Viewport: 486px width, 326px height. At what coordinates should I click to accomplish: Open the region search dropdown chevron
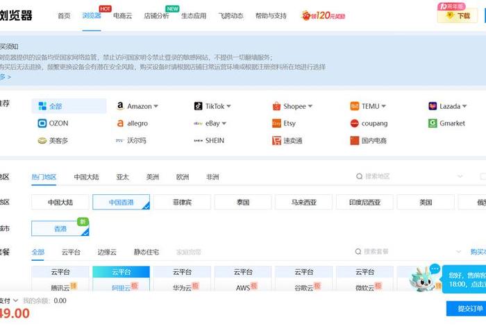pyautogui.click(x=460, y=176)
